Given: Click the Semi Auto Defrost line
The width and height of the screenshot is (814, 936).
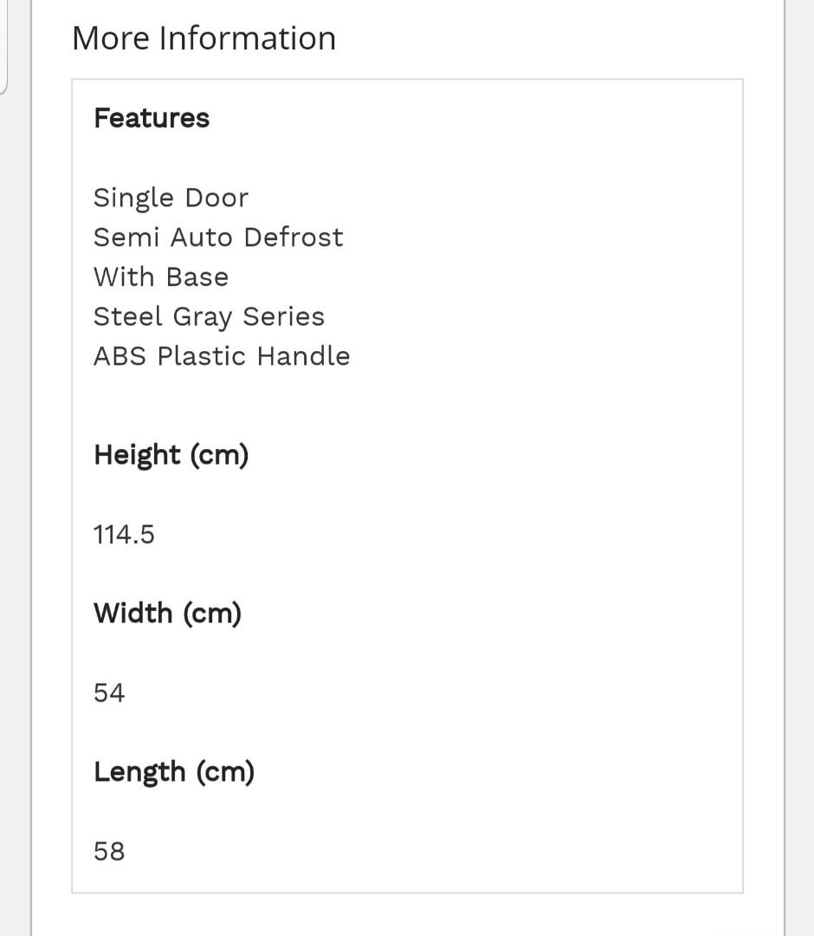Looking at the screenshot, I should tap(218, 237).
